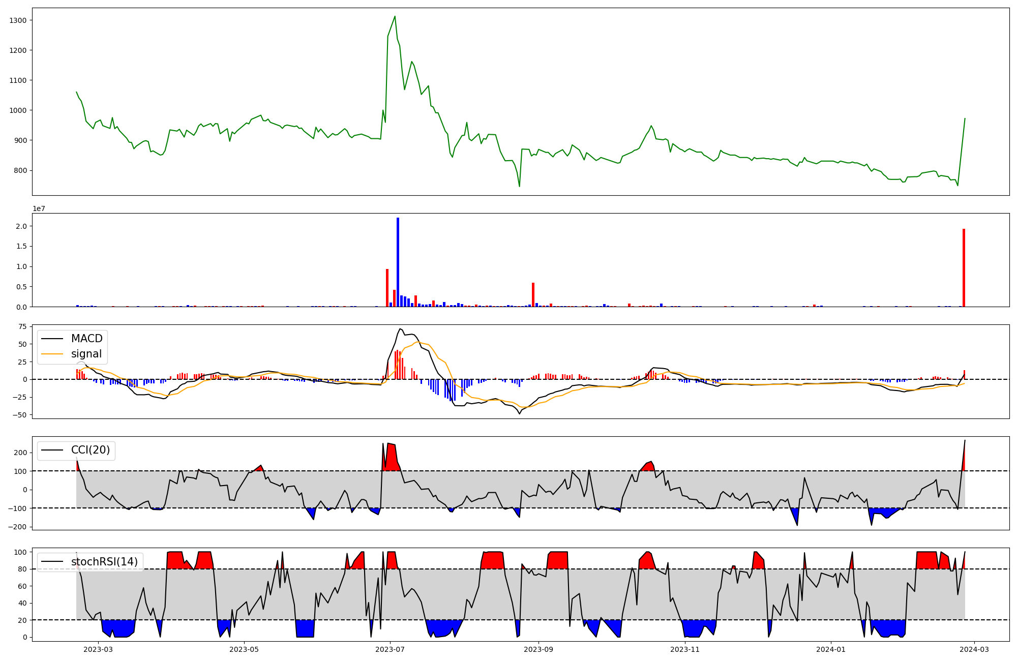Image resolution: width=1017 pixels, height=661 pixels.
Task: Click the 1e7 volume scale label
Action: (x=40, y=209)
